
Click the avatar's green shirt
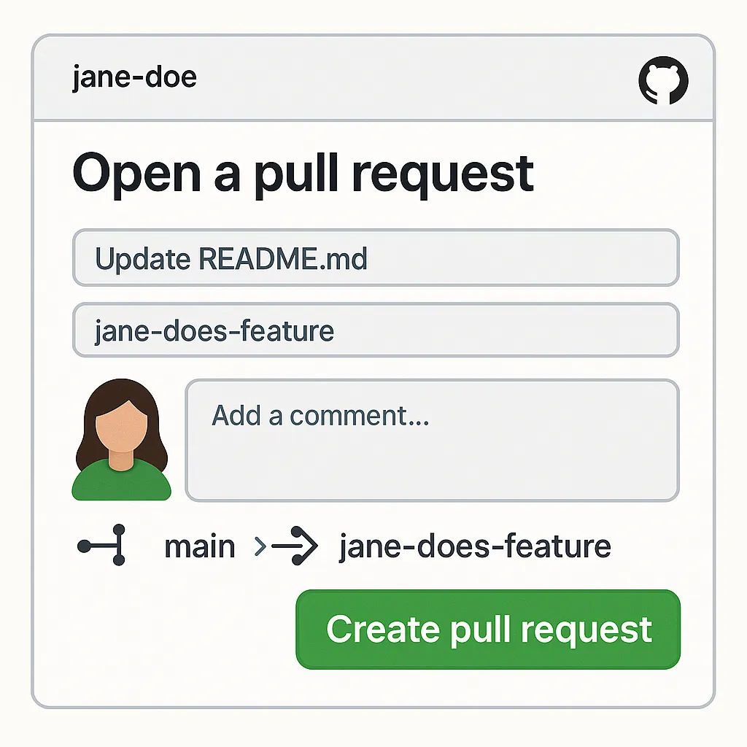pos(121,481)
